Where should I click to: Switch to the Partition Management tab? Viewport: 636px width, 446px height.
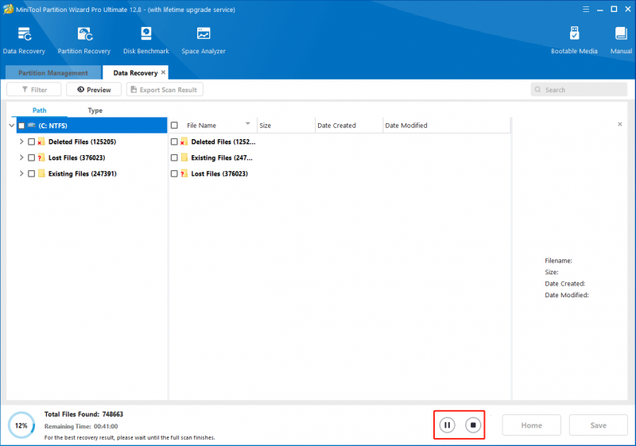tap(53, 72)
